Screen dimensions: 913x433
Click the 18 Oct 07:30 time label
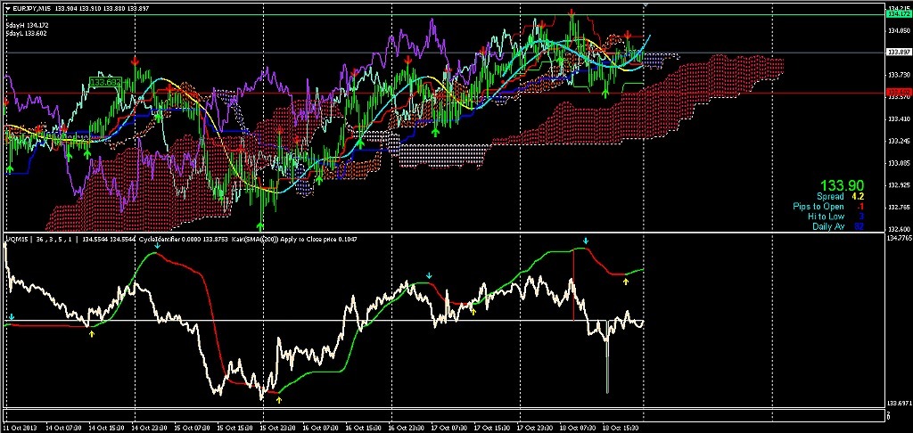point(577,427)
